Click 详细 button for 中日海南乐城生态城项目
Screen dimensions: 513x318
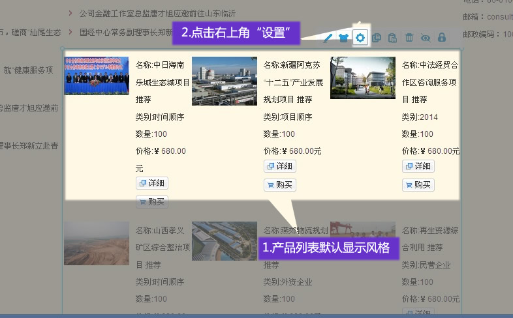[152, 184]
